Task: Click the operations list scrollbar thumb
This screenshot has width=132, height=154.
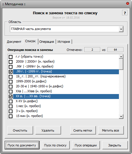Action: [x=121, y=64]
